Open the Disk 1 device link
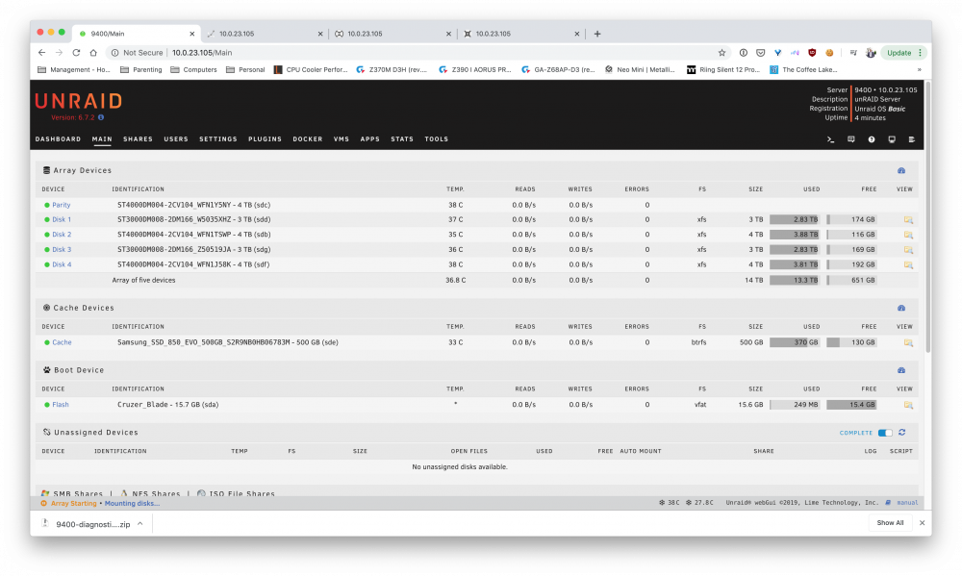962x576 pixels. (62, 219)
